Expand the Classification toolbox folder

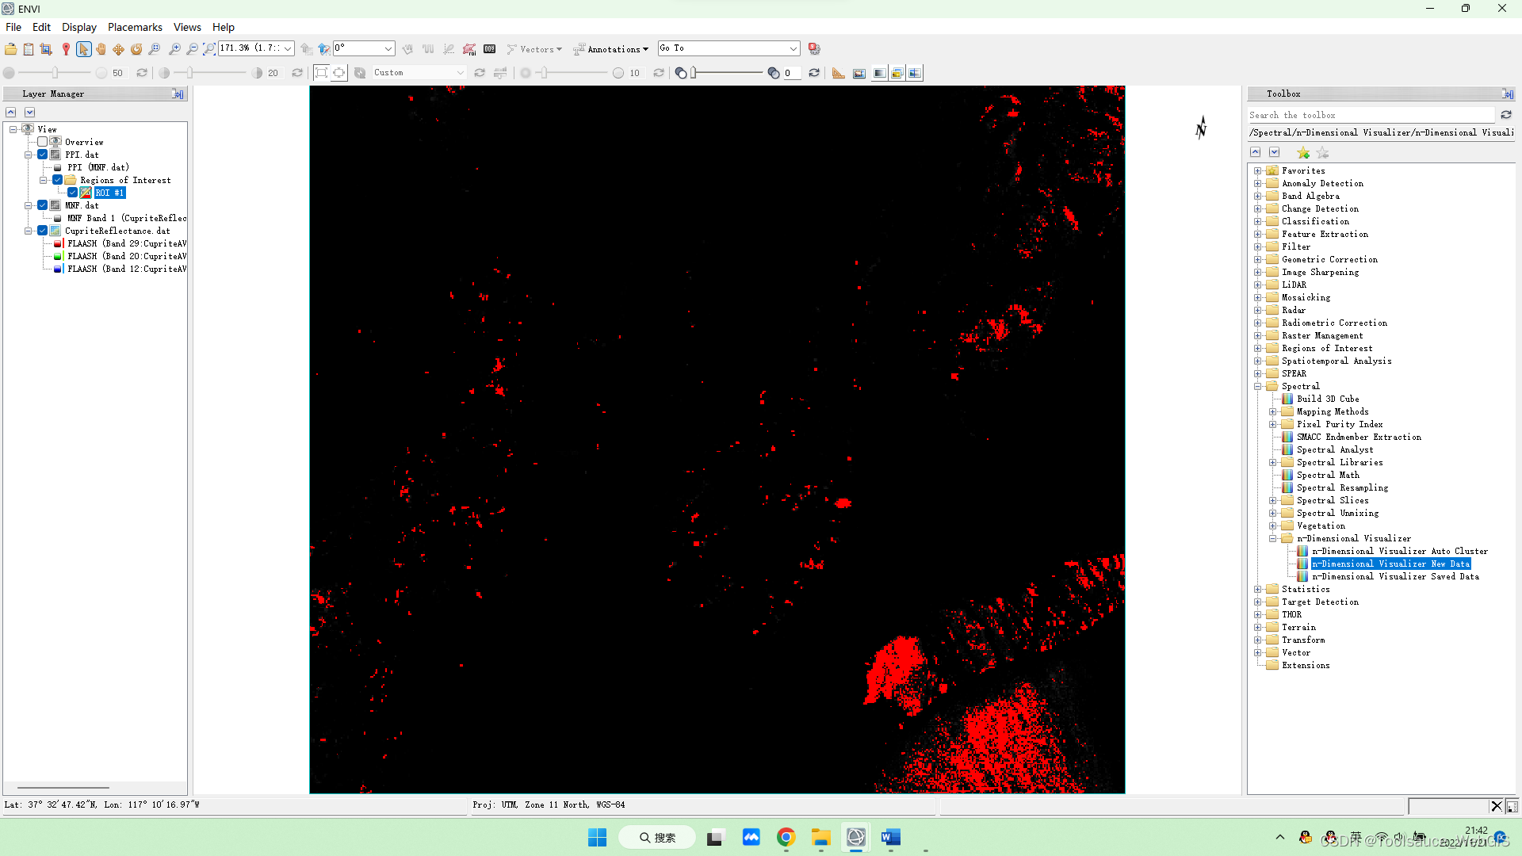1257,221
